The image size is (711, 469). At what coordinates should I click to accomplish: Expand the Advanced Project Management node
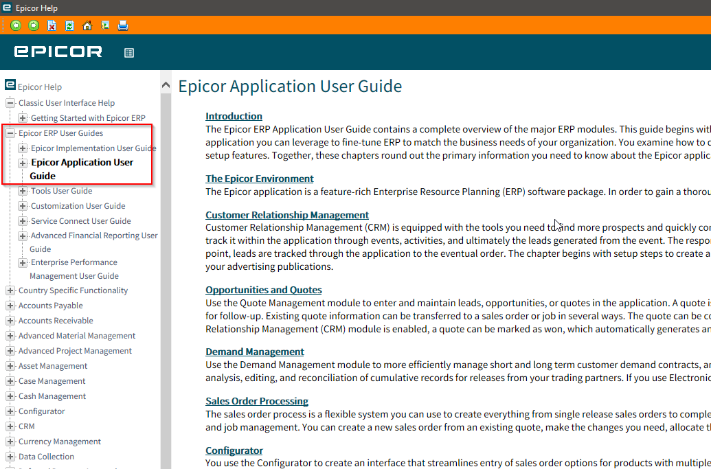pyautogui.click(x=10, y=351)
